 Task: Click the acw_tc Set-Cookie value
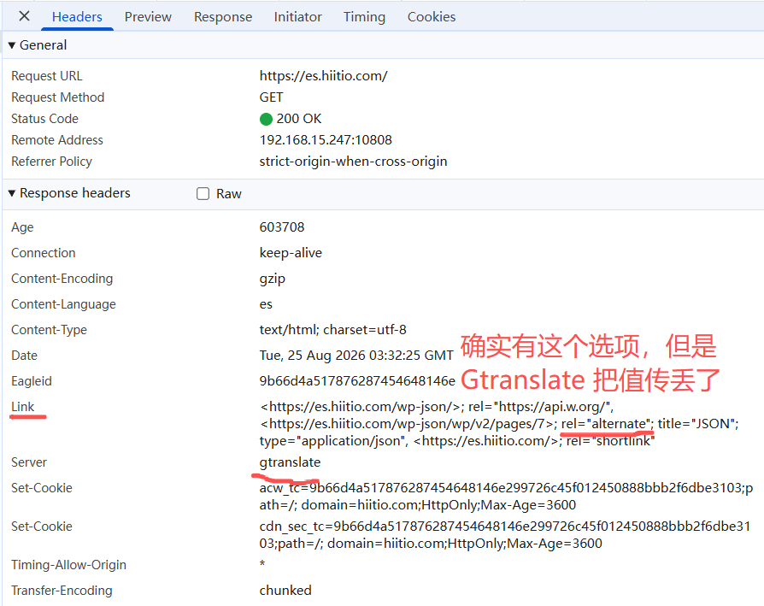(x=506, y=497)
